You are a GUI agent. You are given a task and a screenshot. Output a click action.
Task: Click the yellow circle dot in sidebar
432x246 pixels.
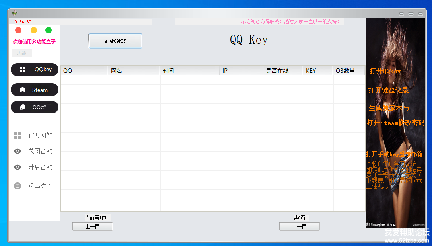tap(33, 30)
